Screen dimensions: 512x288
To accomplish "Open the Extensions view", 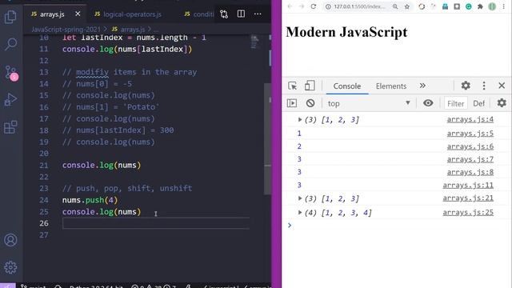I will pyautogui.click(x=10, y=127).
